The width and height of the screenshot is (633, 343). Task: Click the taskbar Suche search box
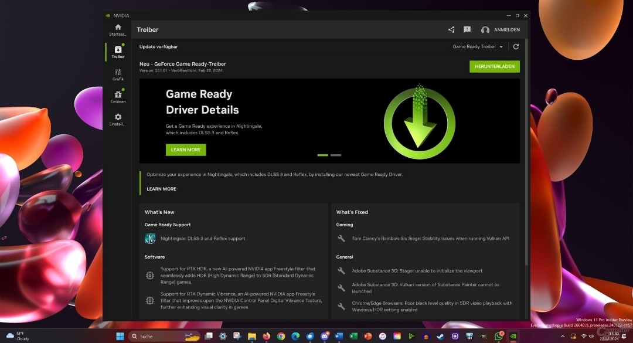(x=165, y=336)
